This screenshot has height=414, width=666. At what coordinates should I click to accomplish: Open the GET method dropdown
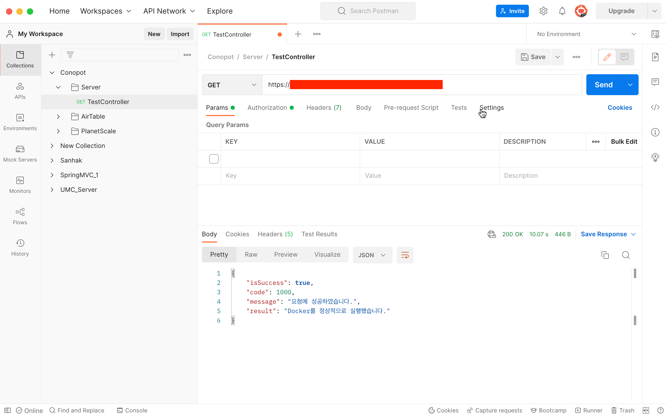[x=232, y=85]
